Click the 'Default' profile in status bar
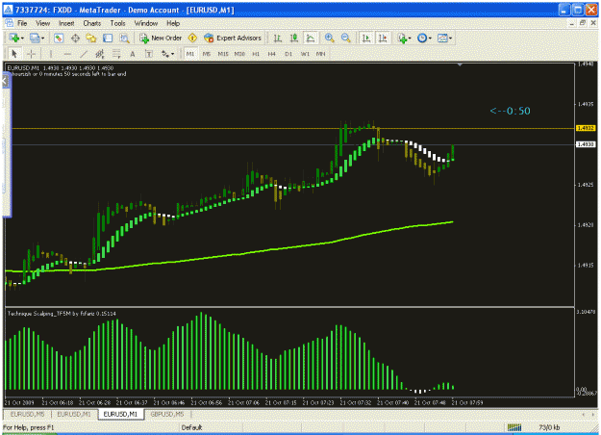The height and width of the screenshot is (435, 601). pos(191,427)
